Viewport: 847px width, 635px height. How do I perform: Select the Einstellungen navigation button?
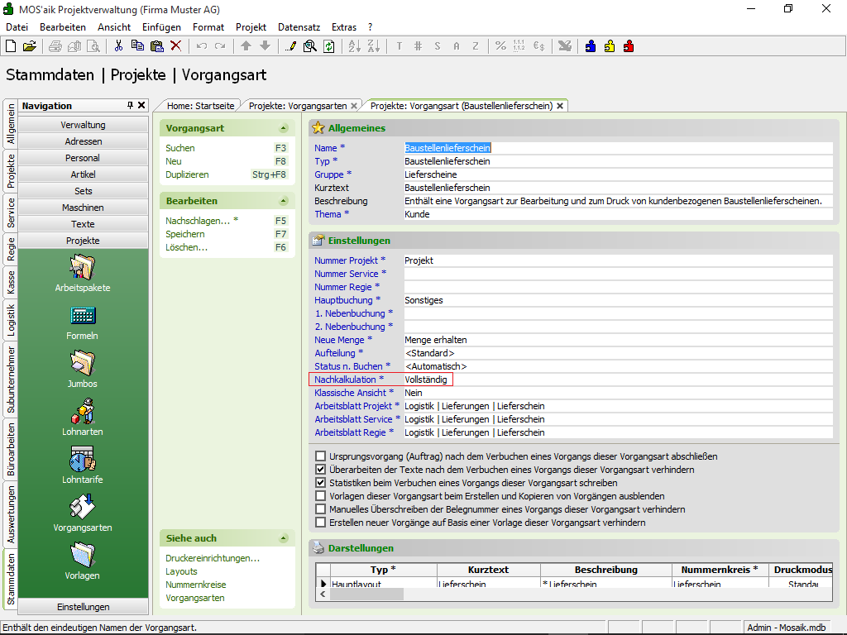(x=84, y=607)
